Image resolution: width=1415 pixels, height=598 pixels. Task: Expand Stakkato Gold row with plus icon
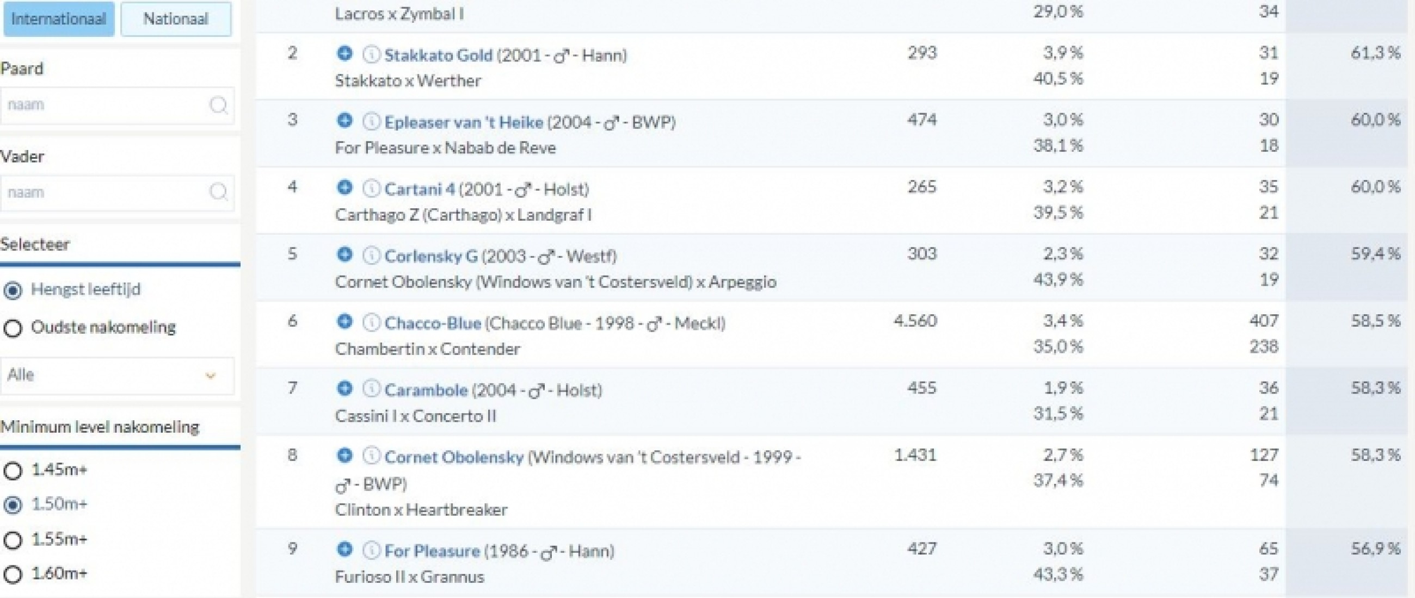344,54
